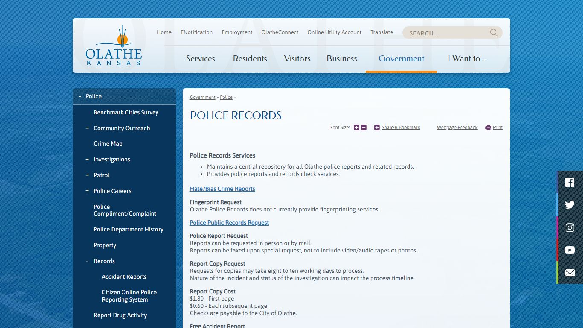Open Webpage Feedback link

coord(457,128)
